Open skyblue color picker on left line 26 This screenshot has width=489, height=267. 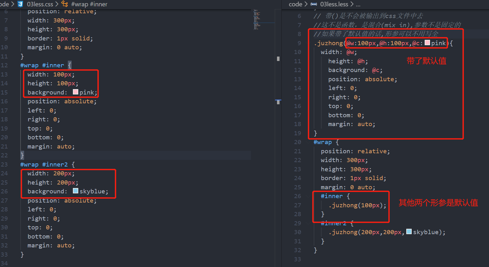[75, 191]
